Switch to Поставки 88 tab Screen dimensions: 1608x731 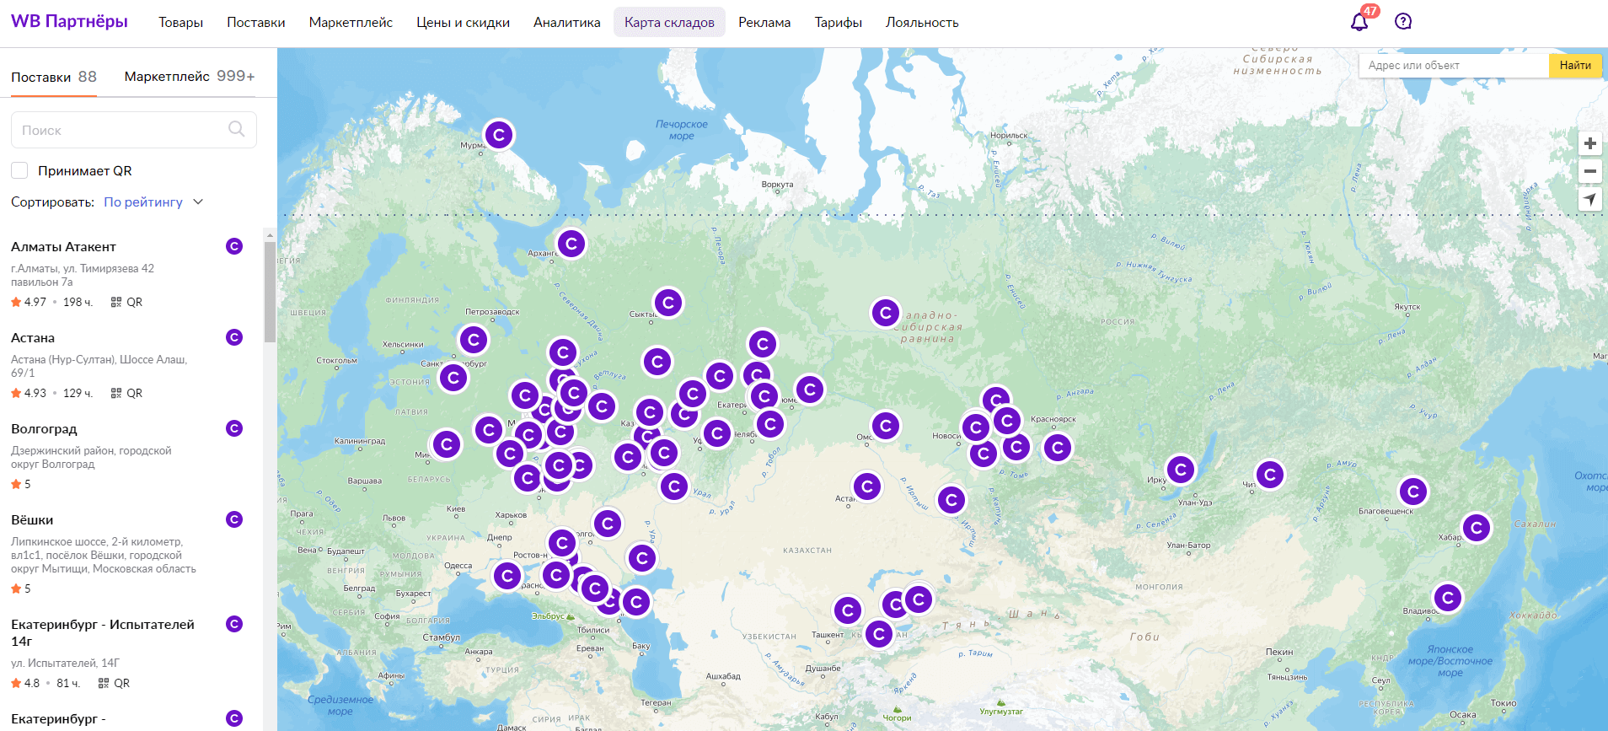[54, 77]
